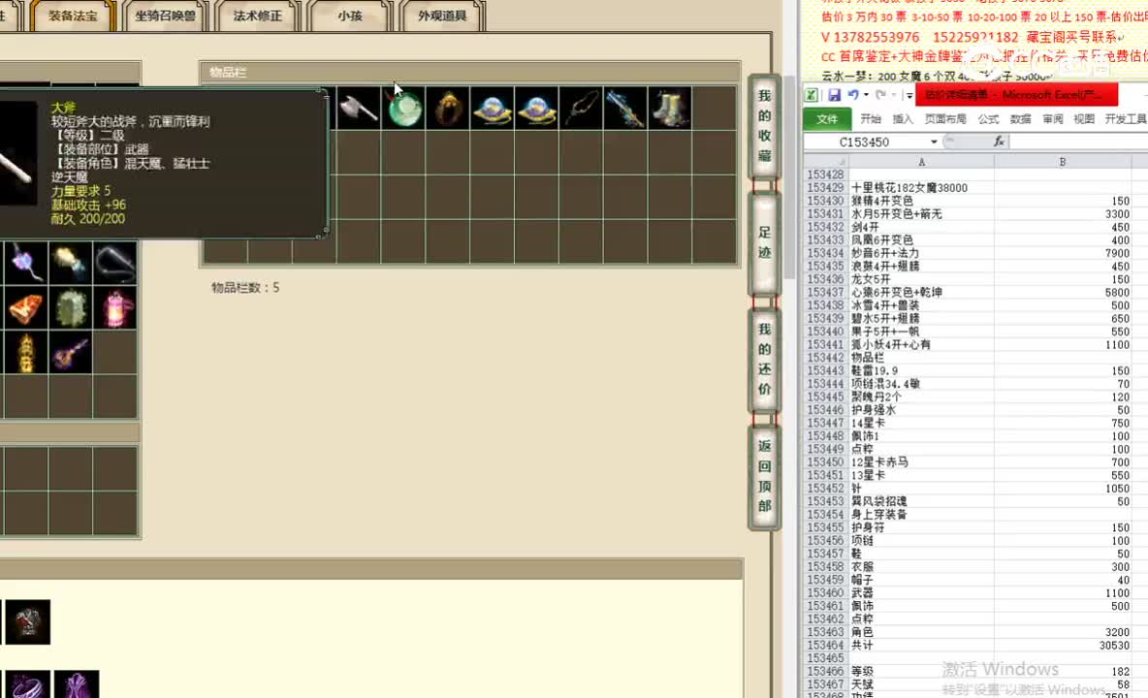This screenshot has width=1148, height=698.
Task: Open the Excel 开始 ribbon tab
Action: [871, 118]
